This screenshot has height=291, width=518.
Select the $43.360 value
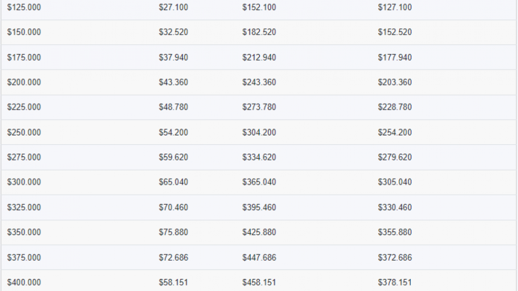(173, 82)
